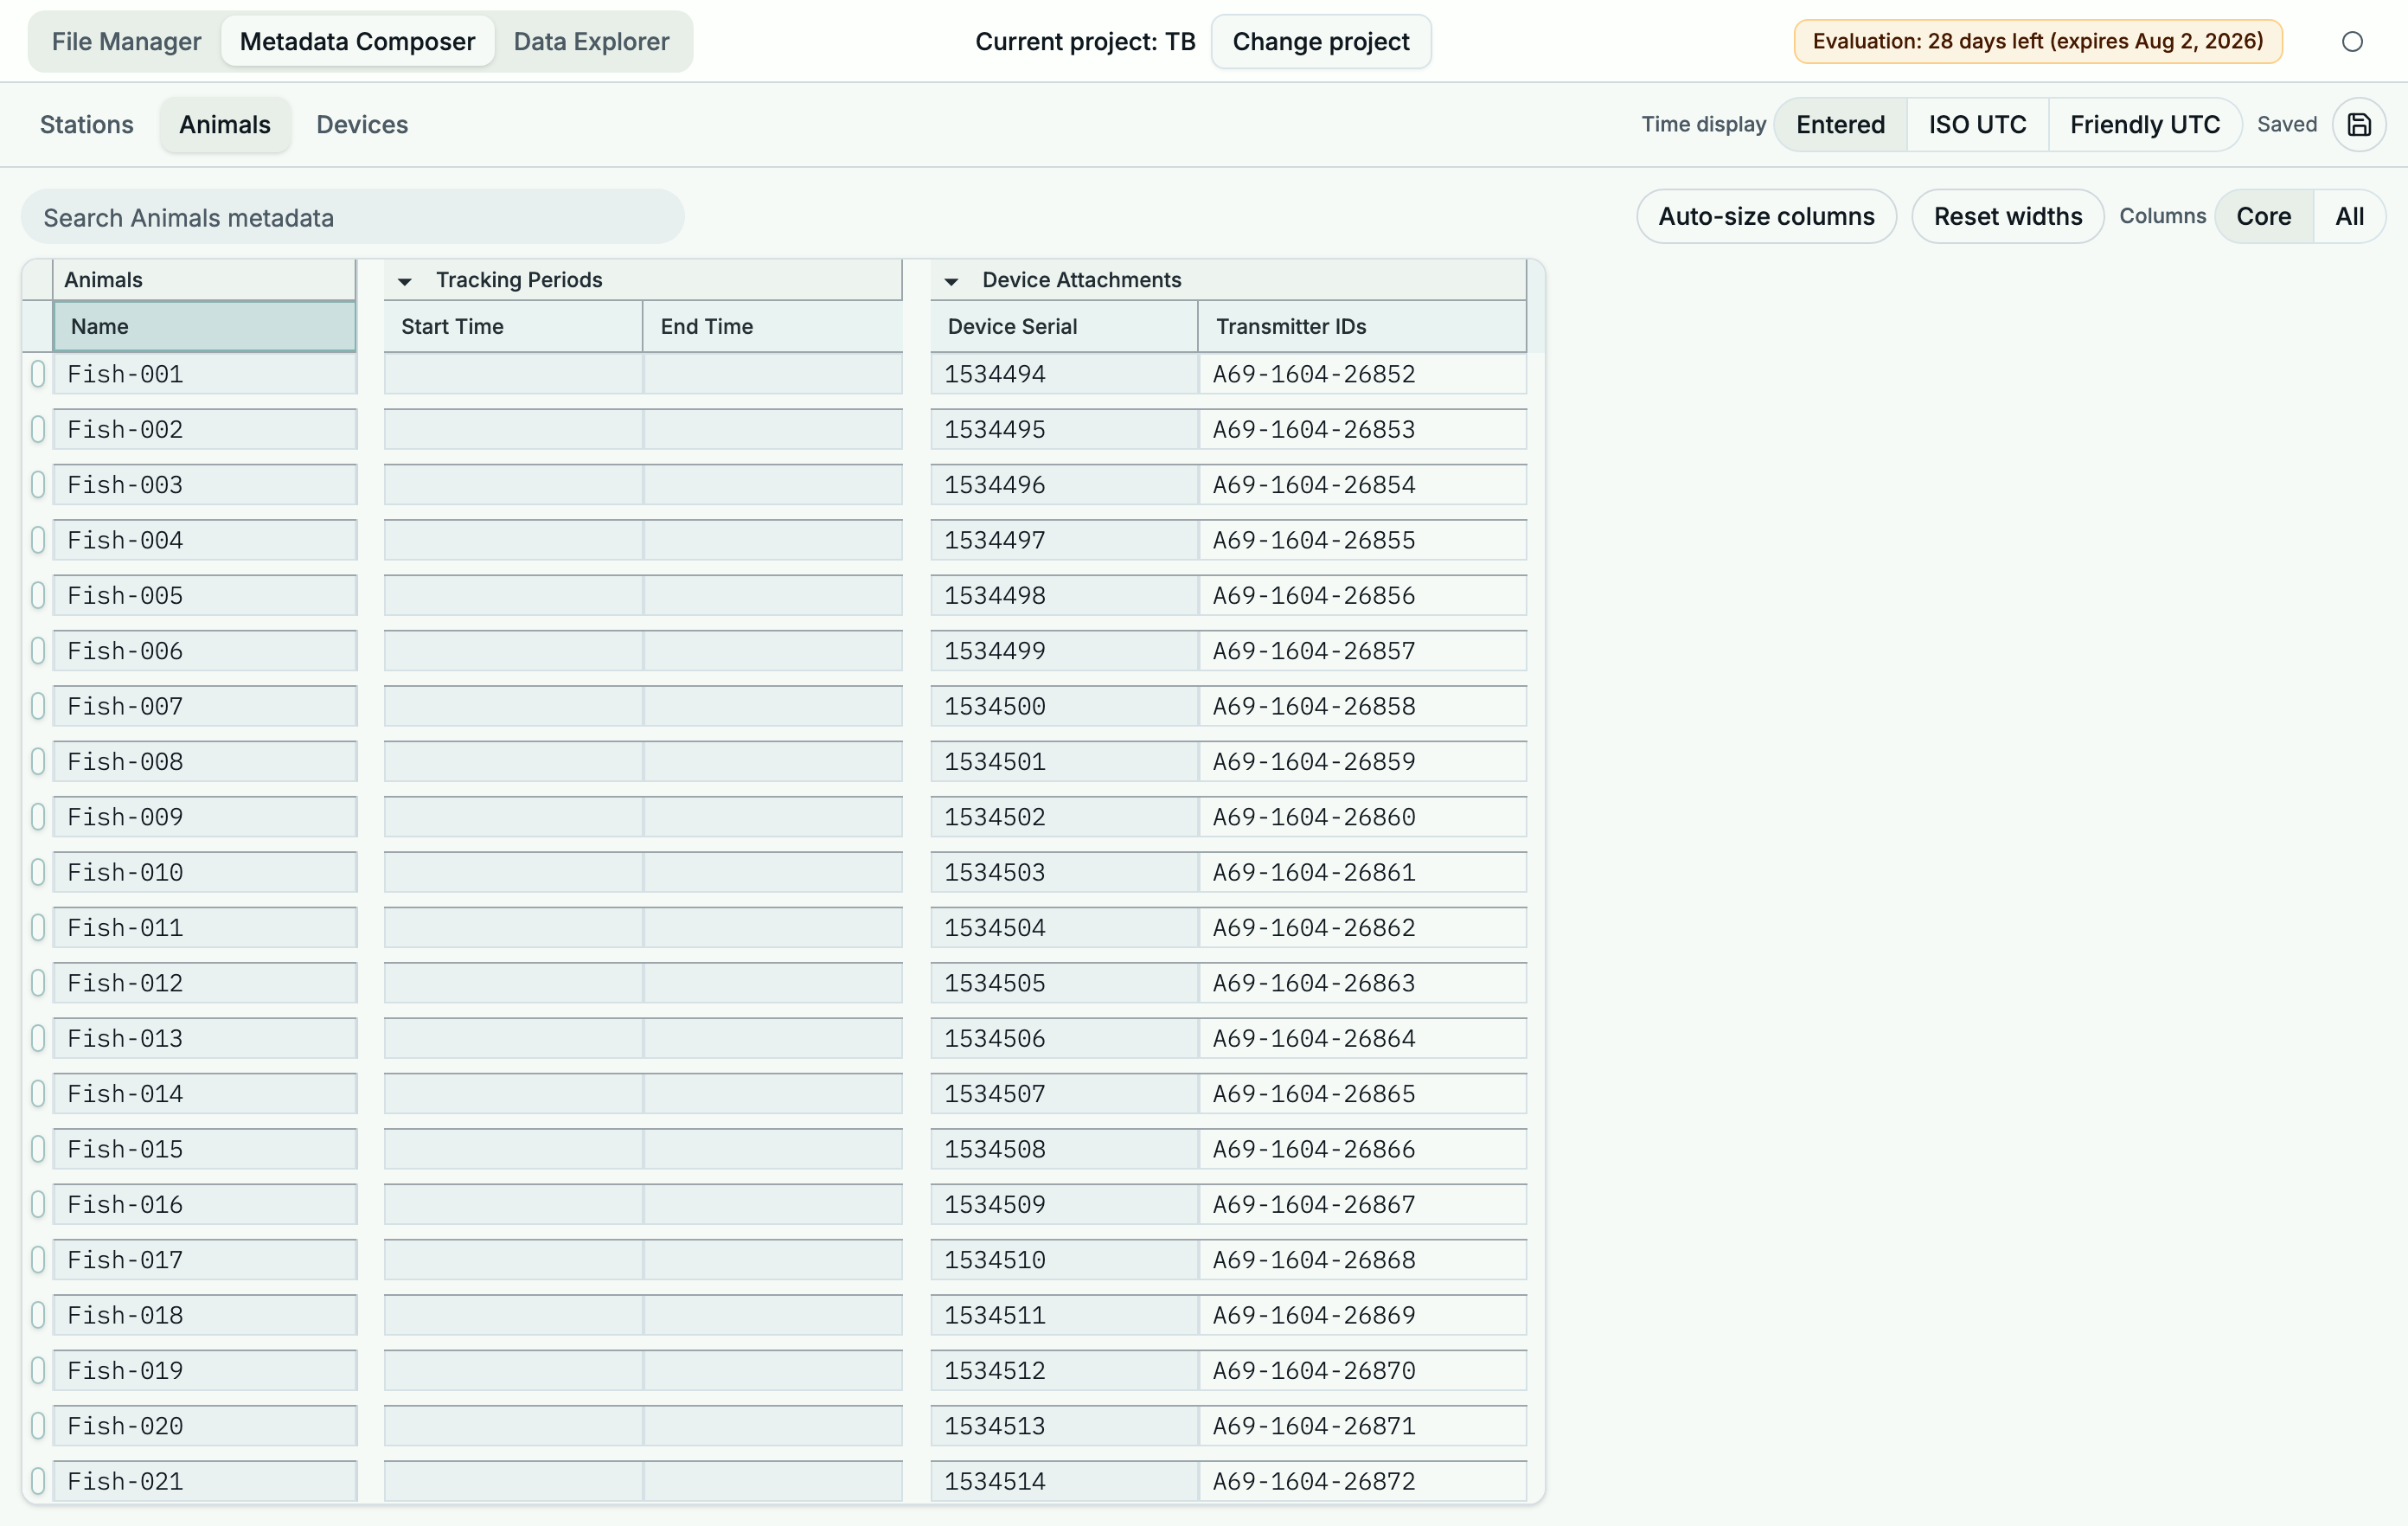2408x1526 pixels.
Task: Select the Fish-018 name cell
Action: click(205, 1315)
